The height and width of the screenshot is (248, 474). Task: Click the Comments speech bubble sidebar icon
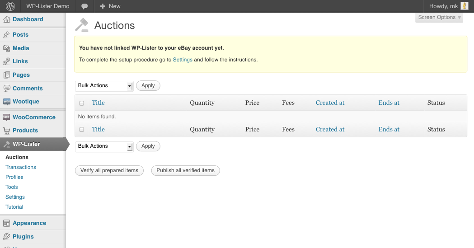click(x=7, y=88)
